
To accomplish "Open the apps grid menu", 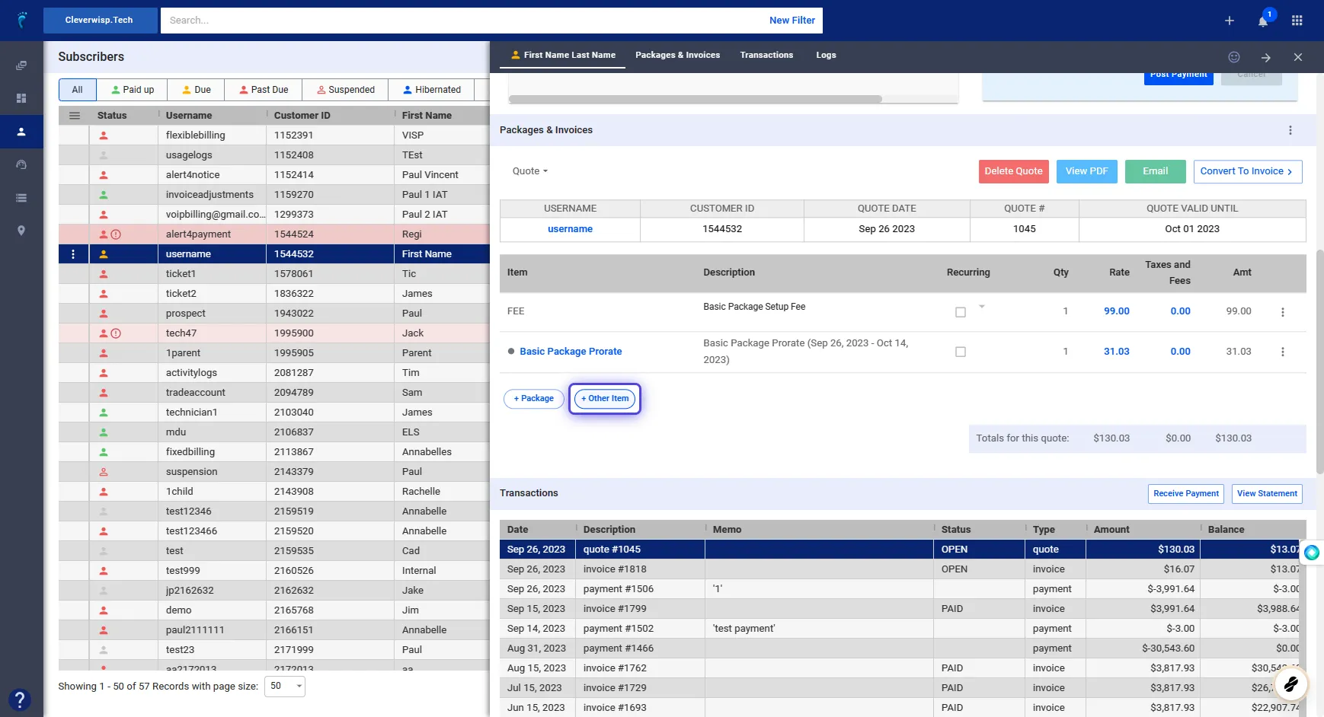I will (x=1297, y=21).
